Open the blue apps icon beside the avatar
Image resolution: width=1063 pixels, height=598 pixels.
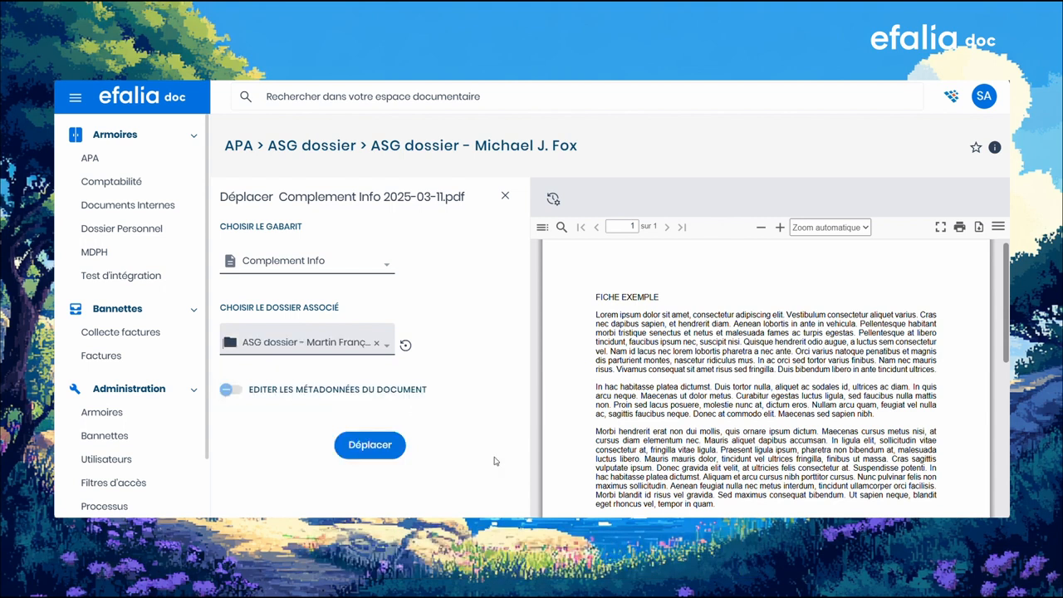pos(952,96)
